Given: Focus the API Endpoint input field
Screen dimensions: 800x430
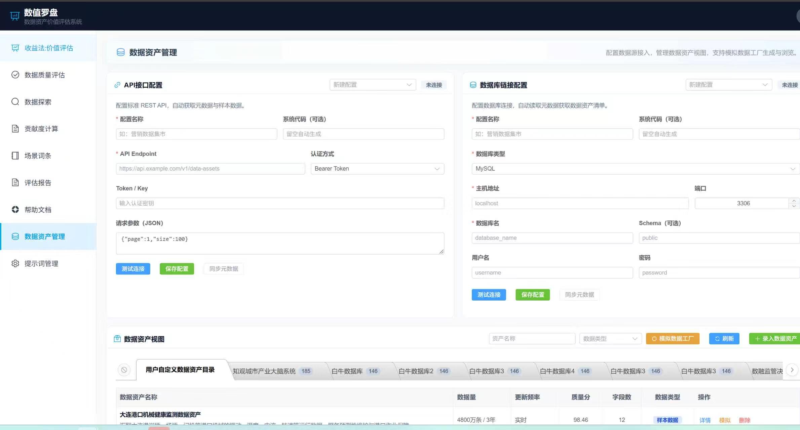Looking at the screenshot, I should (211, 169).
